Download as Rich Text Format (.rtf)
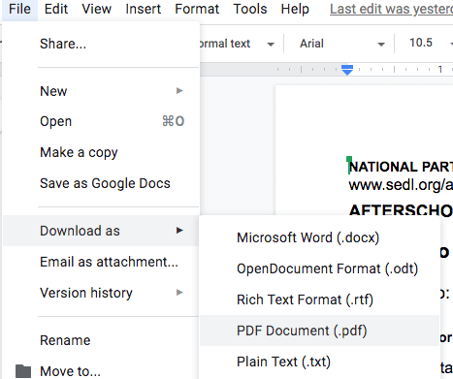This screenshot has height=379, width=453. 319,300
